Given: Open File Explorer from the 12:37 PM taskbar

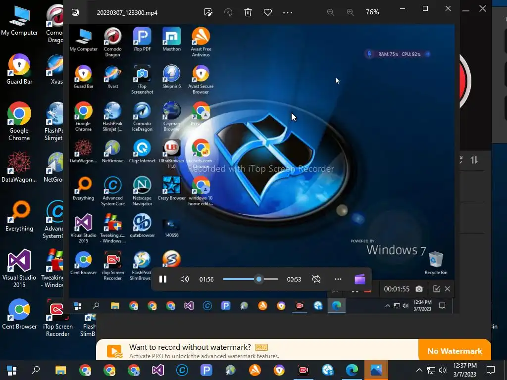Looking at the screenshot, I should 60,370.
